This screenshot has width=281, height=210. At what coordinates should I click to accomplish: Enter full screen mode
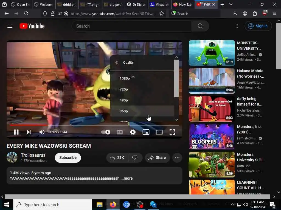(x=172, y=132)
